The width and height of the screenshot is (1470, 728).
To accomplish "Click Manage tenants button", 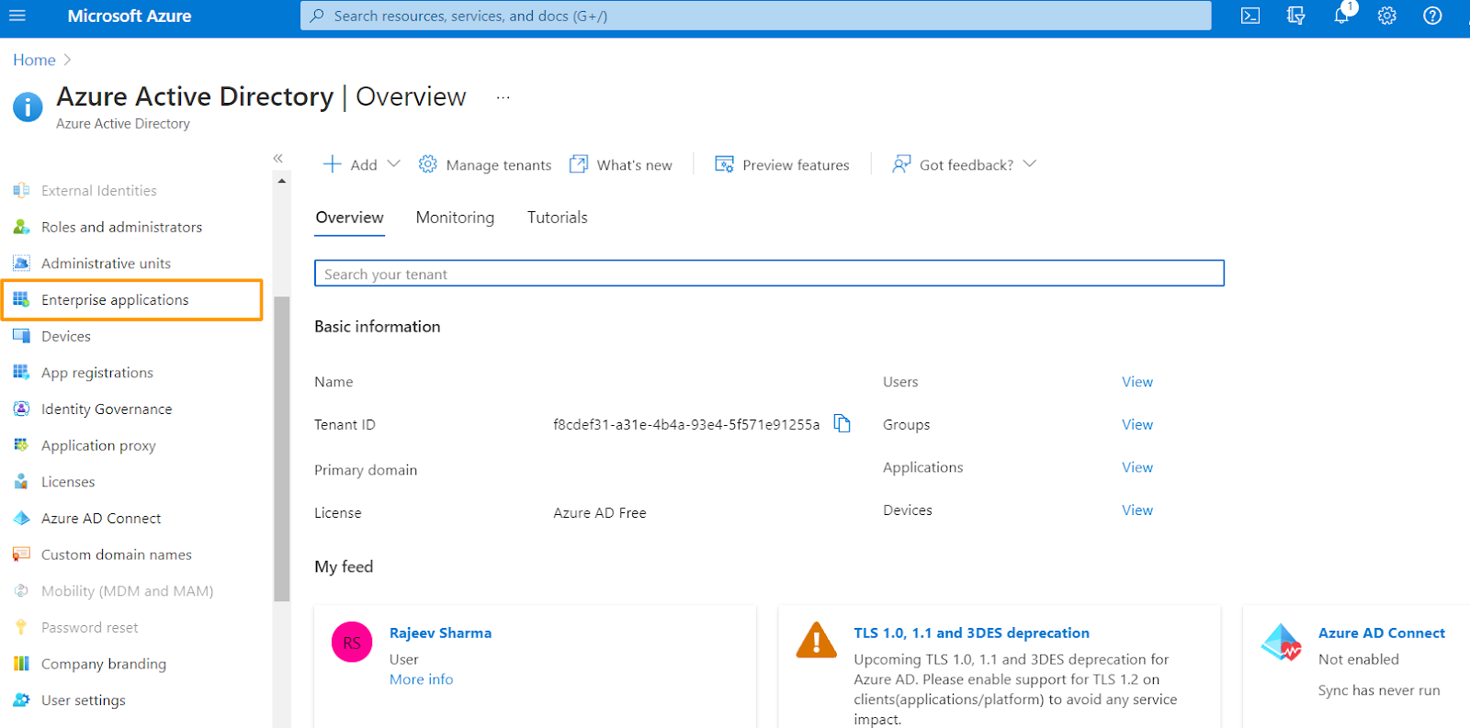I will [485, 164].
